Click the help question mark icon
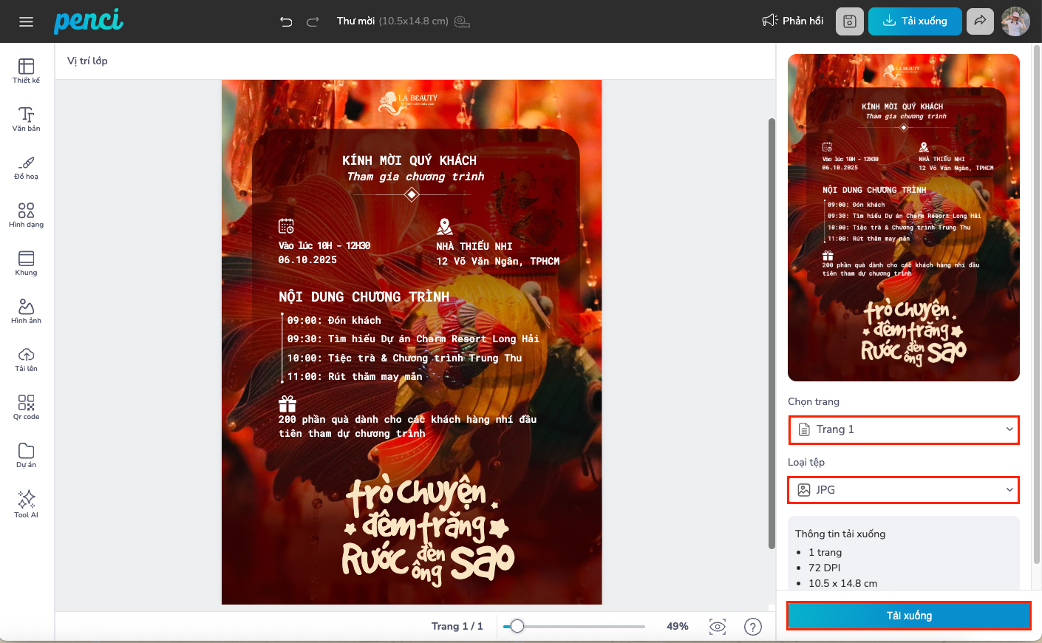1042x643 pixels. coord(752,627)
